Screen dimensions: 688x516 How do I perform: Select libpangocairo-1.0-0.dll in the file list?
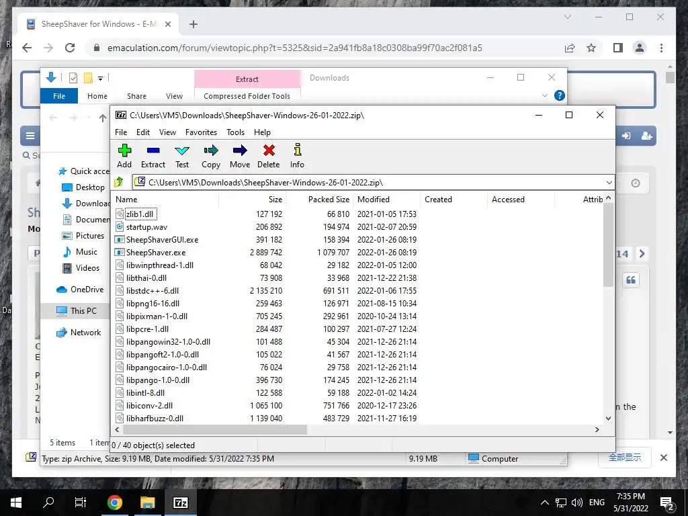coord(167,368)
